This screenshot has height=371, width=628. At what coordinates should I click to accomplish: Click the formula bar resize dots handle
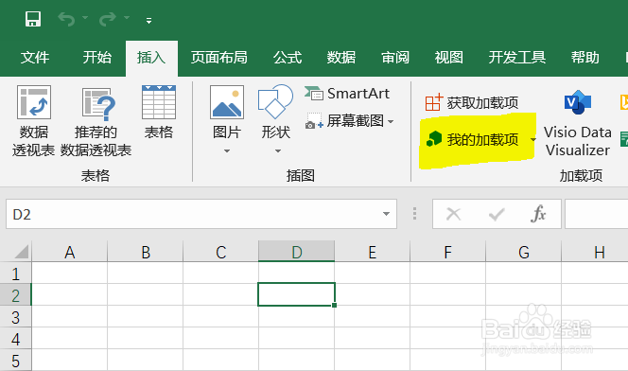(x=414, y=214)
